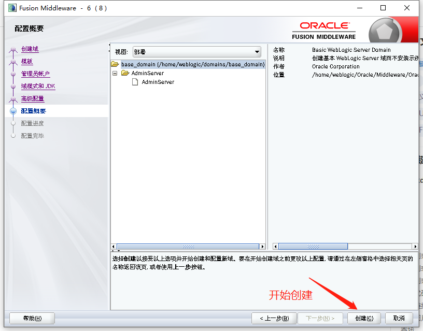Go back with the 上一步(B) button
The height and width of the screenshot is (331, 423).
[273, 318]
